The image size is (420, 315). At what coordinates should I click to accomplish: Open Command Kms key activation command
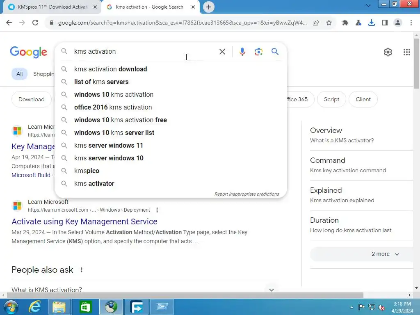(362, 165)
